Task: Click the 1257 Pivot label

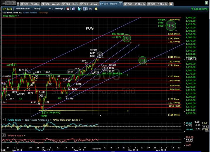Action: pos(174,76)
